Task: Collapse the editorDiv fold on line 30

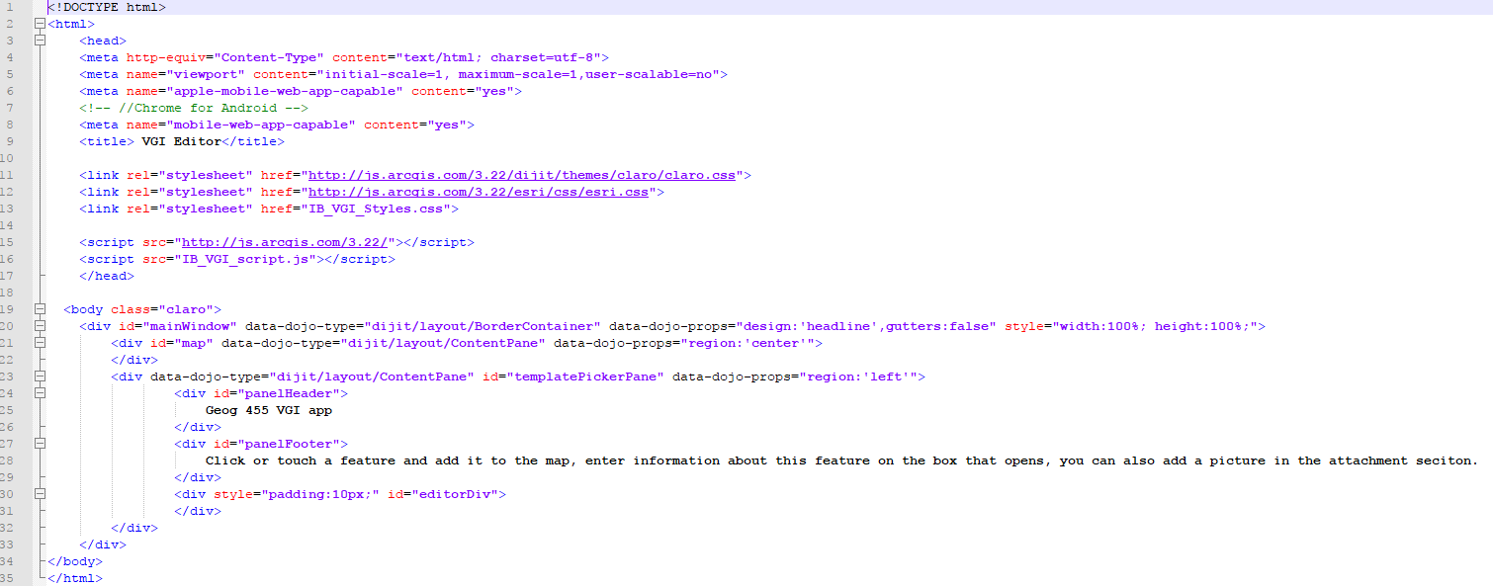Action: click(x=40, y=494)
